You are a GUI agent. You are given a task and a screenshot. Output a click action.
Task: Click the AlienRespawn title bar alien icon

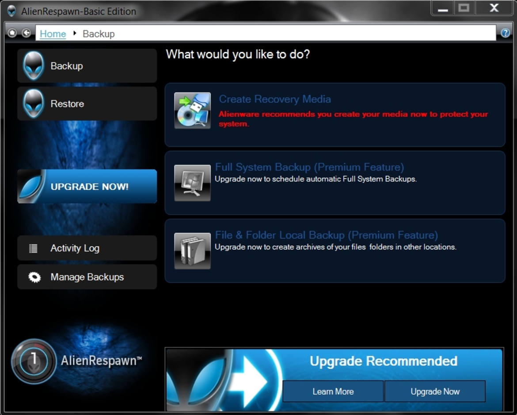[11, 11]
